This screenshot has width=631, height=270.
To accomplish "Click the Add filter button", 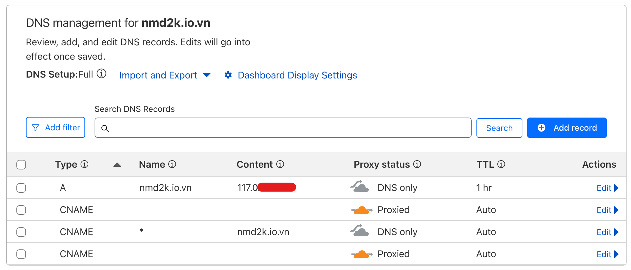I will coord(55,128).
